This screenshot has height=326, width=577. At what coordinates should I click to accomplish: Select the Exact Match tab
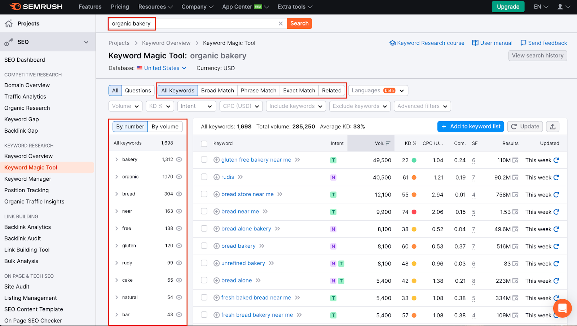tap(299, 91)
